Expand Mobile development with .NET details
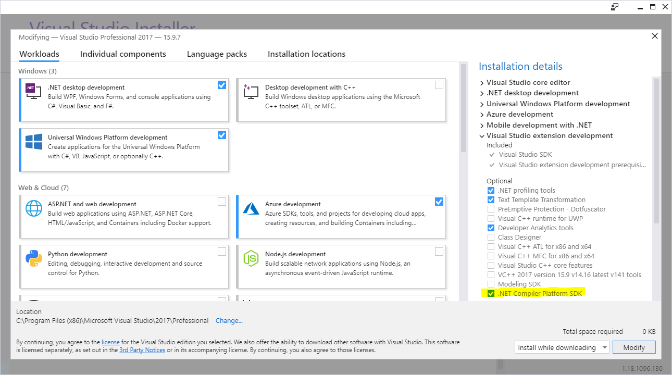The height and width of the screenshot is (375, 672). coord(482,125)
